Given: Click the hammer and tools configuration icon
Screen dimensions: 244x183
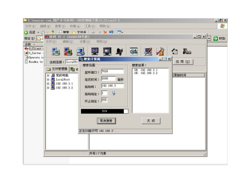Looking at the screenshot, I should [160, 52].
